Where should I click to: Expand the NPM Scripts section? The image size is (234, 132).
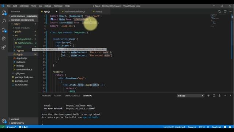[23, 123]
